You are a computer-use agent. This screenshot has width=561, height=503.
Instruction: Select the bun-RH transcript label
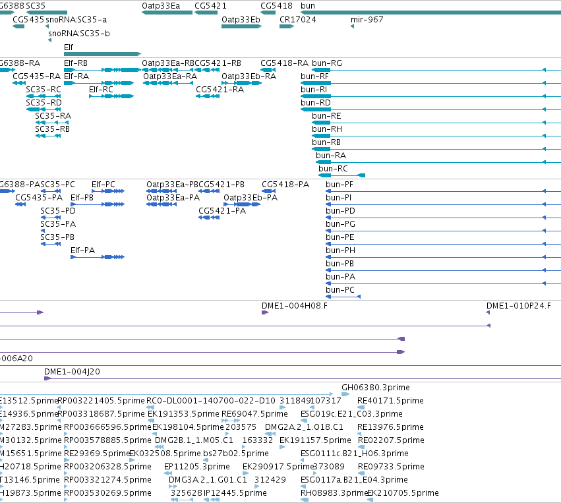[327, 129]
